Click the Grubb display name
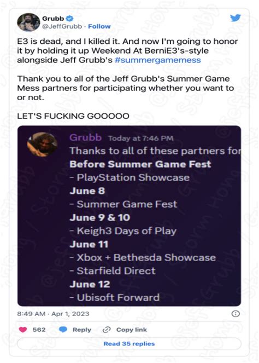Screen dimensions: 259x363 coord(53,18)
